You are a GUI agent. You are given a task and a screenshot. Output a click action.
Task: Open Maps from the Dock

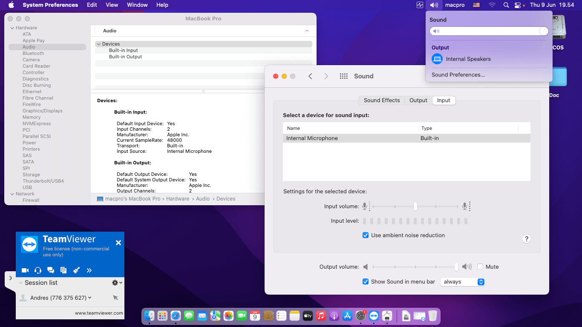tap(215, 316)
